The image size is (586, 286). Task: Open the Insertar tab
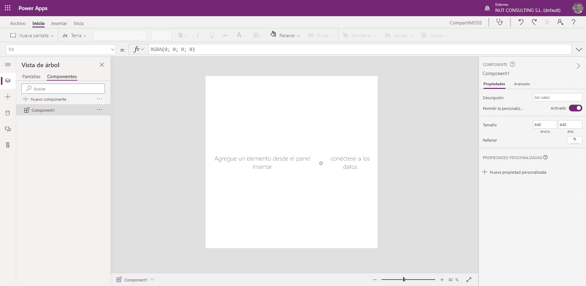pyautogui.click(x=59, y=24)
